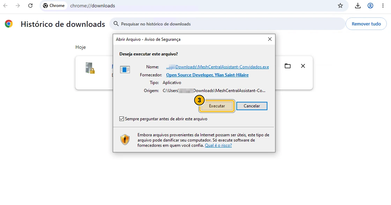Click the downloaded file icon with lock
The width and height of the screenshot is (391, 205).
90,68
